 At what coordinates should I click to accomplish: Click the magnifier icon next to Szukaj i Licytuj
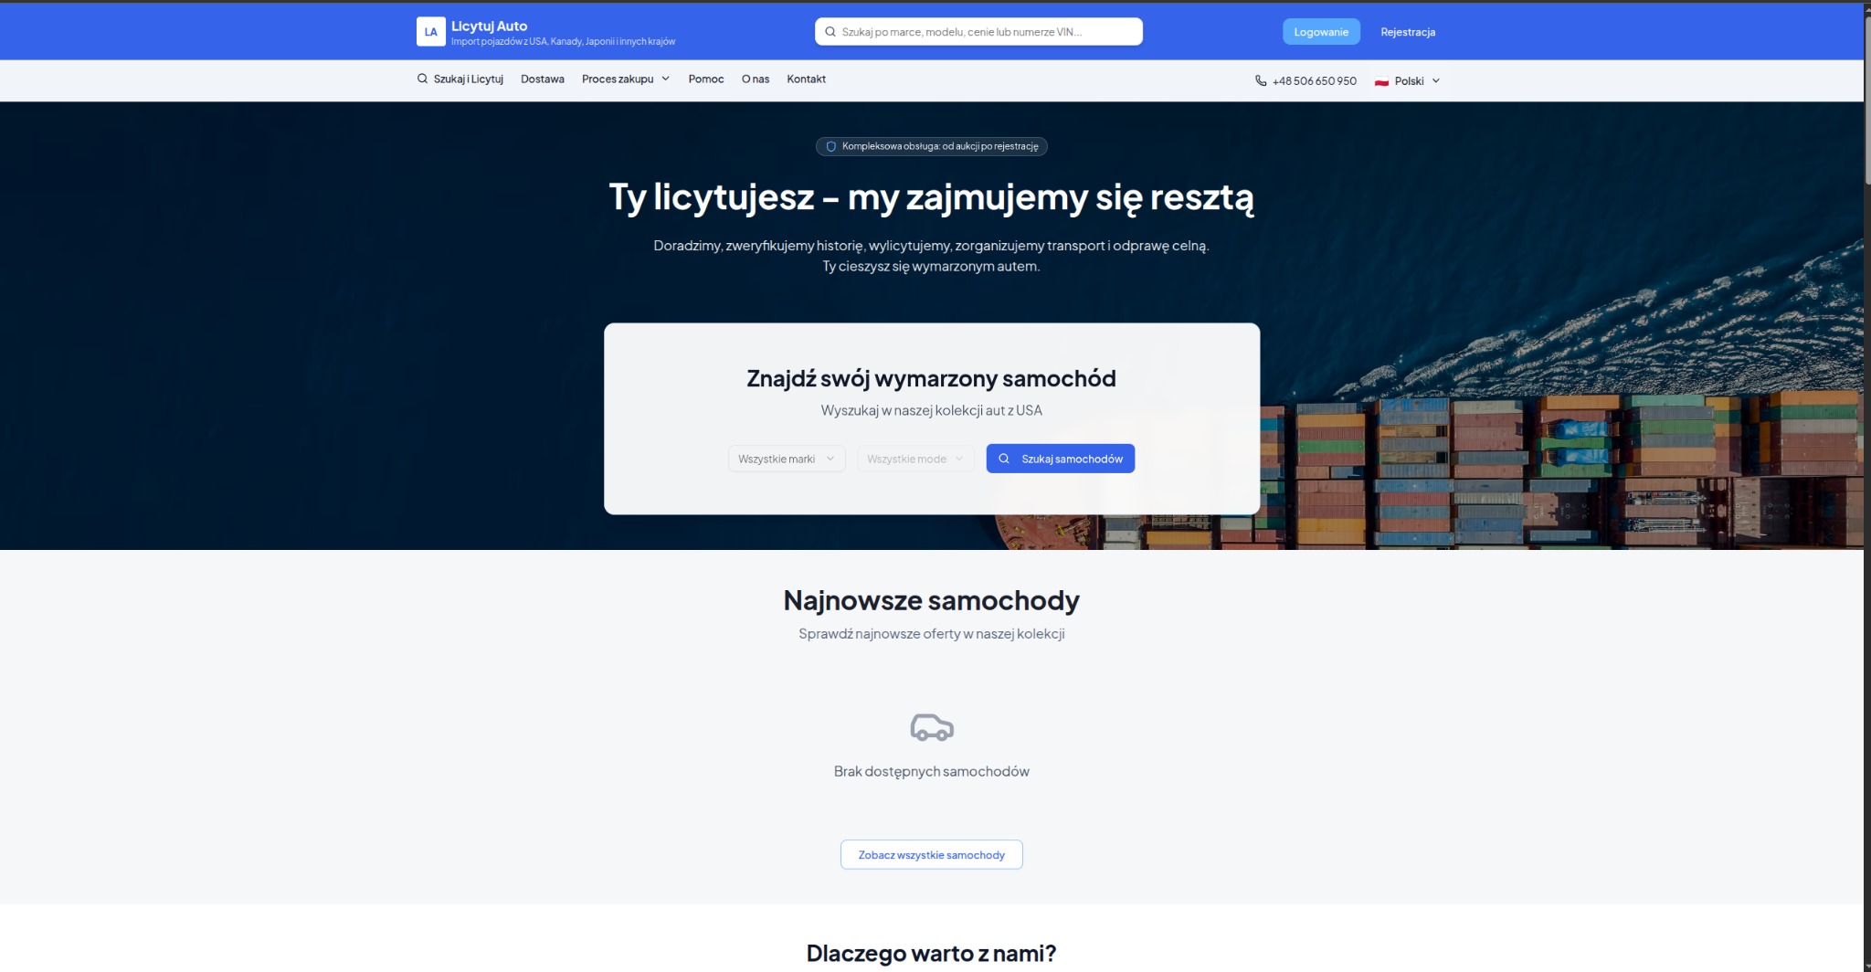423,79
